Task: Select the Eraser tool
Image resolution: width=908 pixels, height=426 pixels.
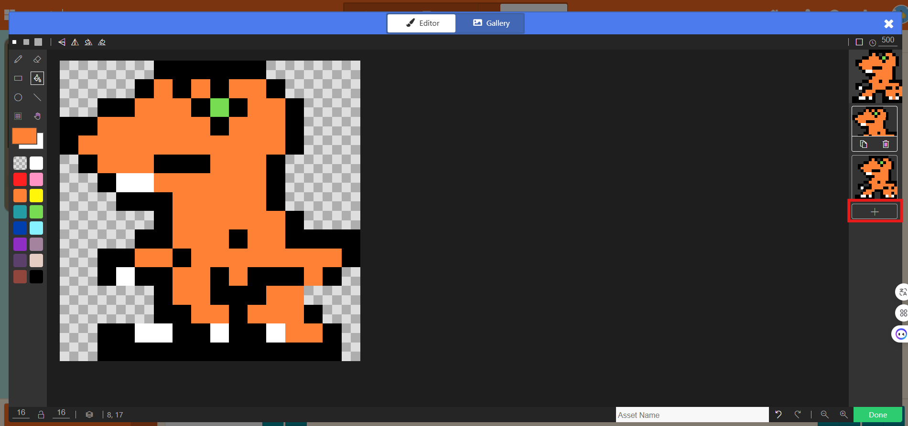Action: pos(37,59)
